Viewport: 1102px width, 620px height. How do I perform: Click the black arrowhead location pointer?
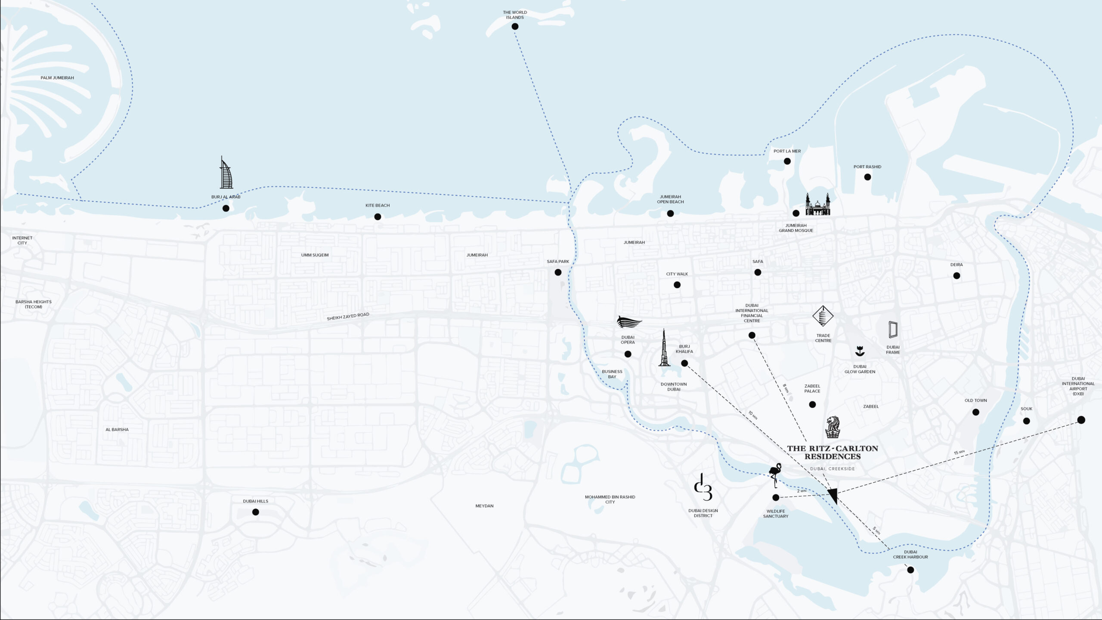(833, 495)
